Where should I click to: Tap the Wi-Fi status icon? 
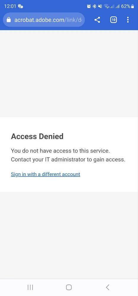tap(107, 7)
